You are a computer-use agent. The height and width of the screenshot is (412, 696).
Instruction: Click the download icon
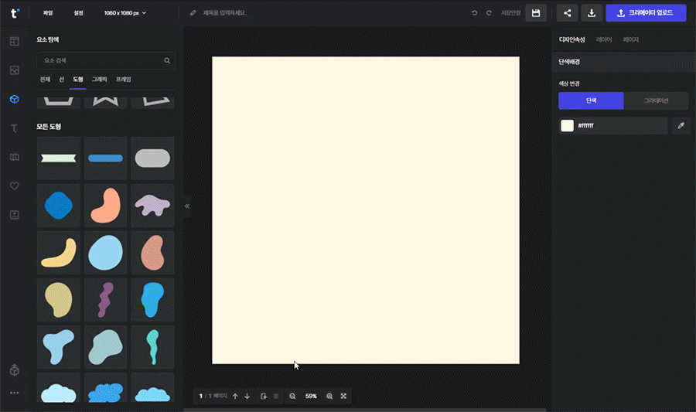(x=592, y=13)
